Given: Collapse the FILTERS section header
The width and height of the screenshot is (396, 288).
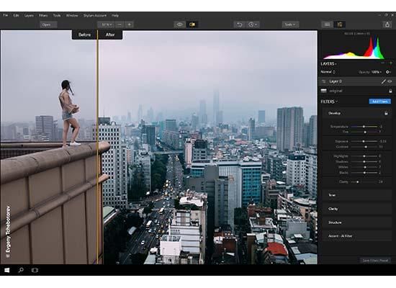Looking at the screenshot, I should 329,102.
